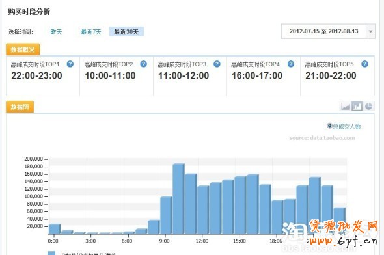Choose the 最近7天 time filter
384x255 pixels.
pos(91,32)
